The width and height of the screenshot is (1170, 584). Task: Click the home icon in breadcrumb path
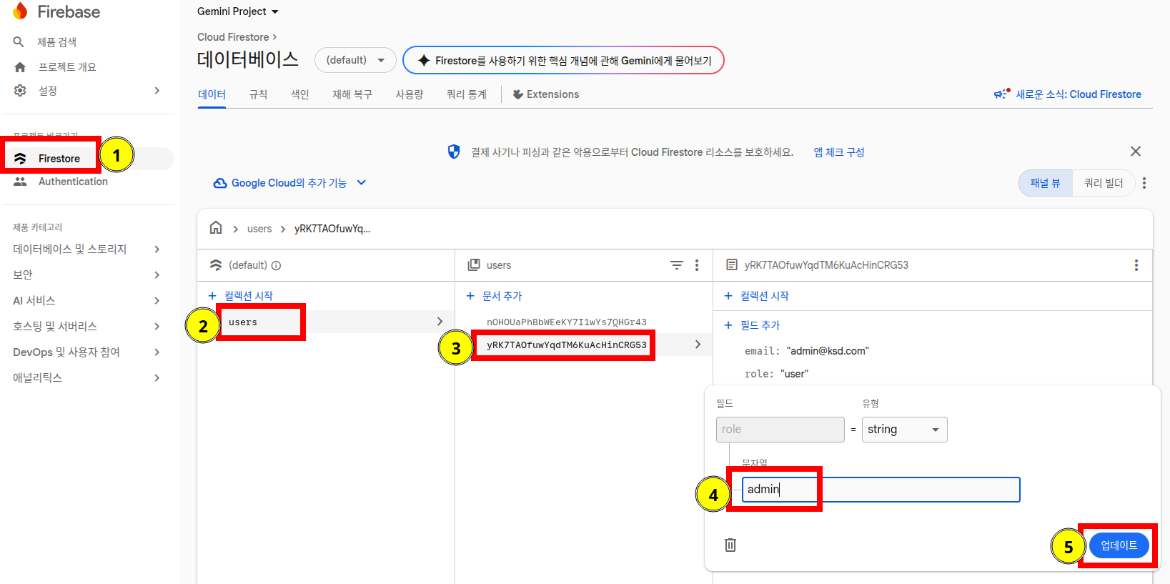[216, 228]
